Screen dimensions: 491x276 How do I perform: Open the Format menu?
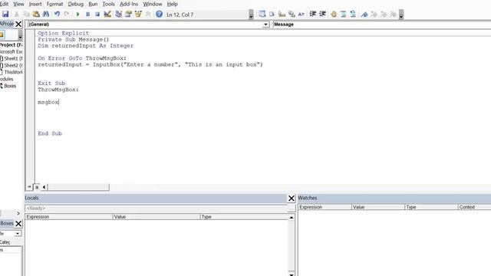click(54, 4)
